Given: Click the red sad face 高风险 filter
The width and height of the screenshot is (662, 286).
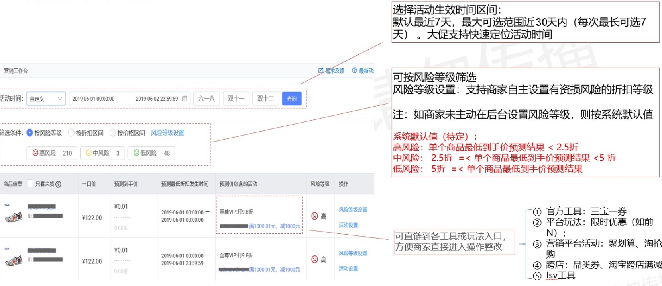Looking at the screenshot, I should click(35, 153).
